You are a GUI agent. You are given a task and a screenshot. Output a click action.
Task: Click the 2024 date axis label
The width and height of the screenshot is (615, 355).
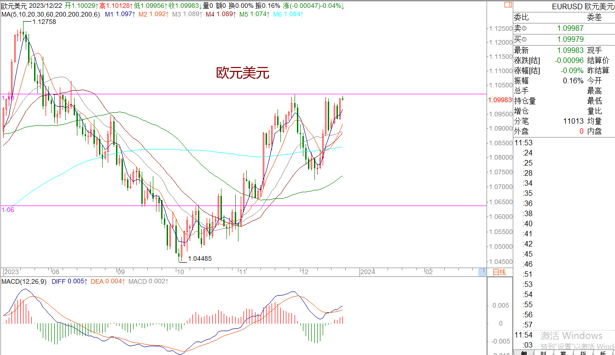368,272
